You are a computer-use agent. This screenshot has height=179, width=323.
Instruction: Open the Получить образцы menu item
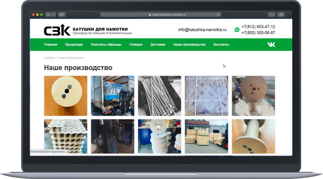(106, 44)
